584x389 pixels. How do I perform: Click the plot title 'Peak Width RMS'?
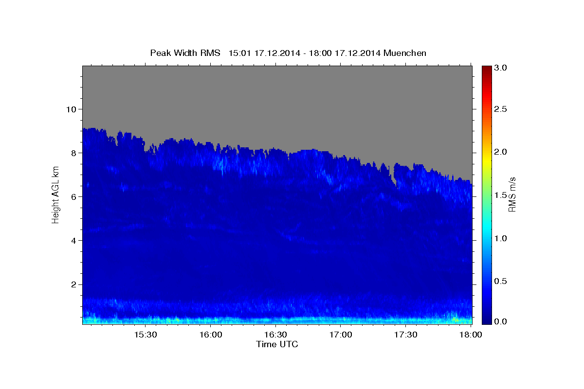pyautogui.click(x=185, y=53)
